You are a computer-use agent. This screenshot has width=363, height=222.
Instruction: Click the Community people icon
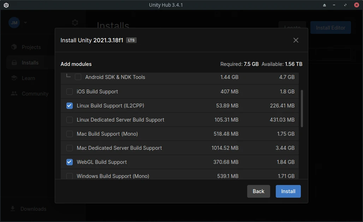coord(14,94)
